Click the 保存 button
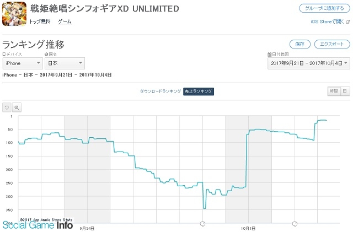 299,44
